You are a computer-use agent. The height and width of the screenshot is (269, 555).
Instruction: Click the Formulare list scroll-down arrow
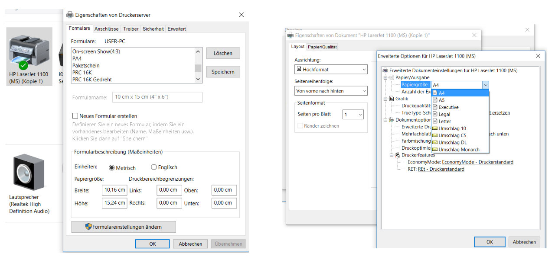click(x=198, y=79)
